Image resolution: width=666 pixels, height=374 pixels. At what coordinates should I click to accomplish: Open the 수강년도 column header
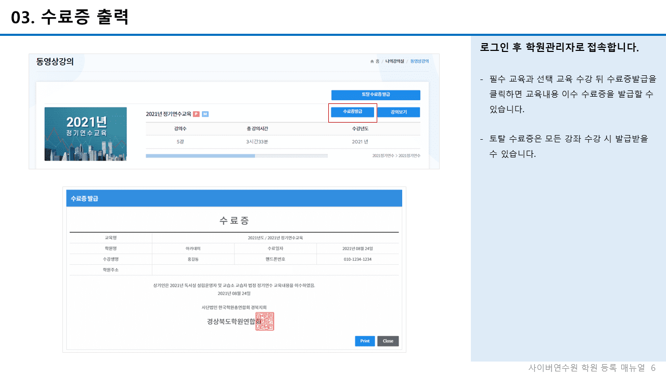[359, 128]
